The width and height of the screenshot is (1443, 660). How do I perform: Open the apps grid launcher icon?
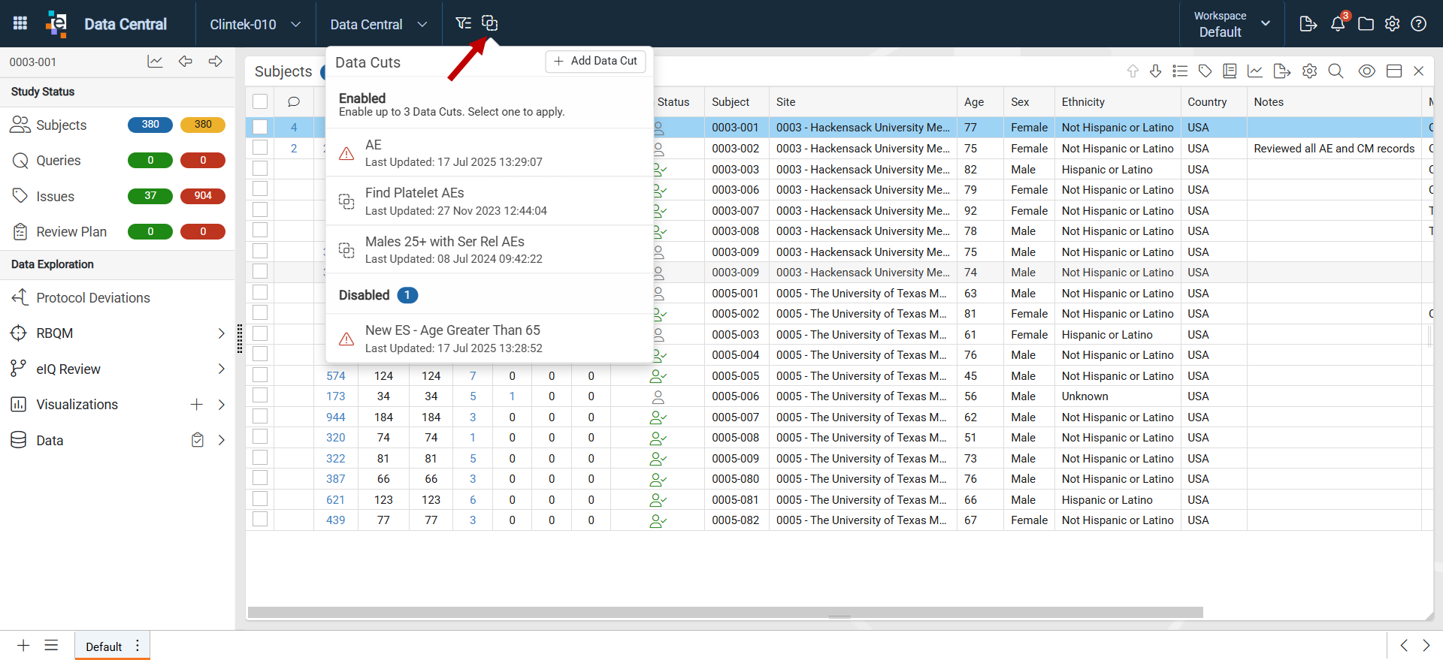tap(20, 23)
